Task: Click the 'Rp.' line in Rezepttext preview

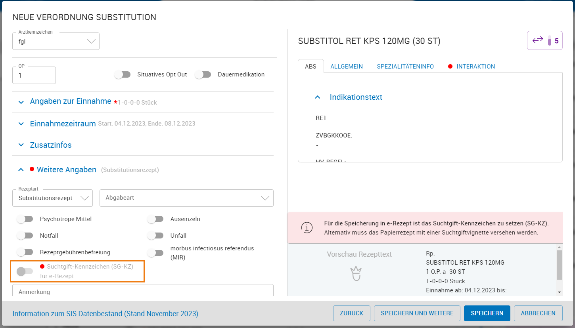Action: click(x=430, y=254)
